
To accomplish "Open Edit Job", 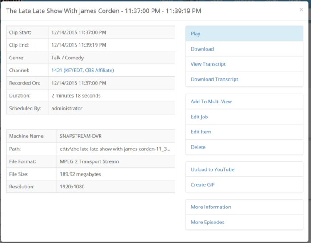I will (x=244, y=117).
